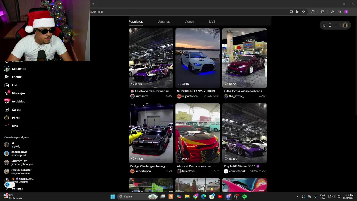The height and width of the screenshot is (201, 357).
Task: Open YouTube app from the taskbar
Action: click(x=220, y=197)
